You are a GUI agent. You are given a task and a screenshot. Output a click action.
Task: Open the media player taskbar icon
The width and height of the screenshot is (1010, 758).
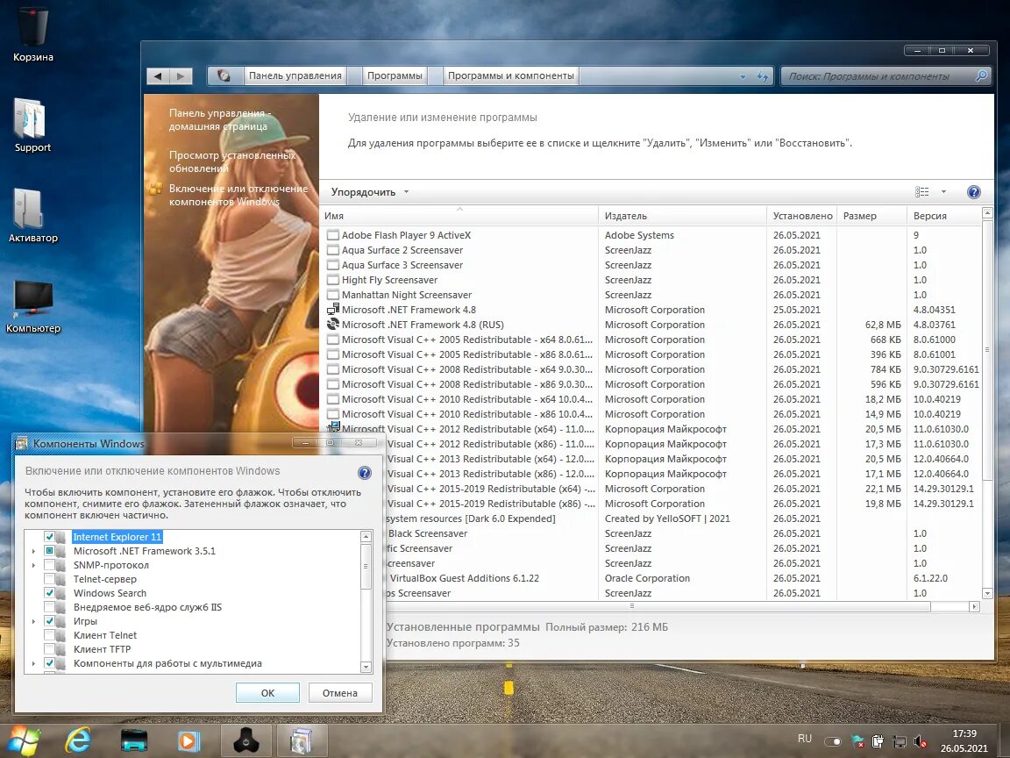click(188, 740)
